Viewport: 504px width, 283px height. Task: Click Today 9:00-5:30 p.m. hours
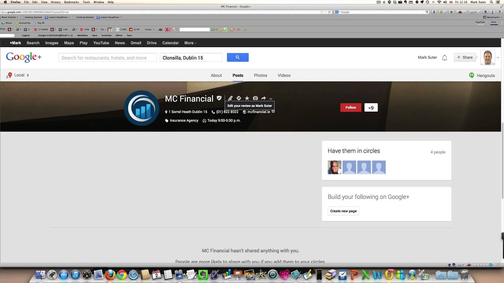pyautogui.click(x=224, y=121)
